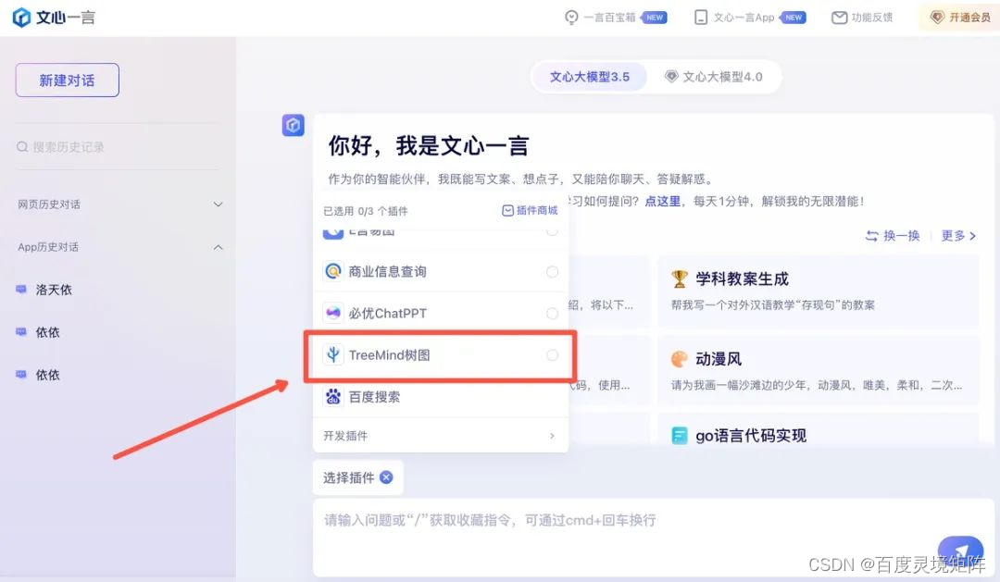
Task: Click 功能反馈 in top bar
Action: (862, 18)
